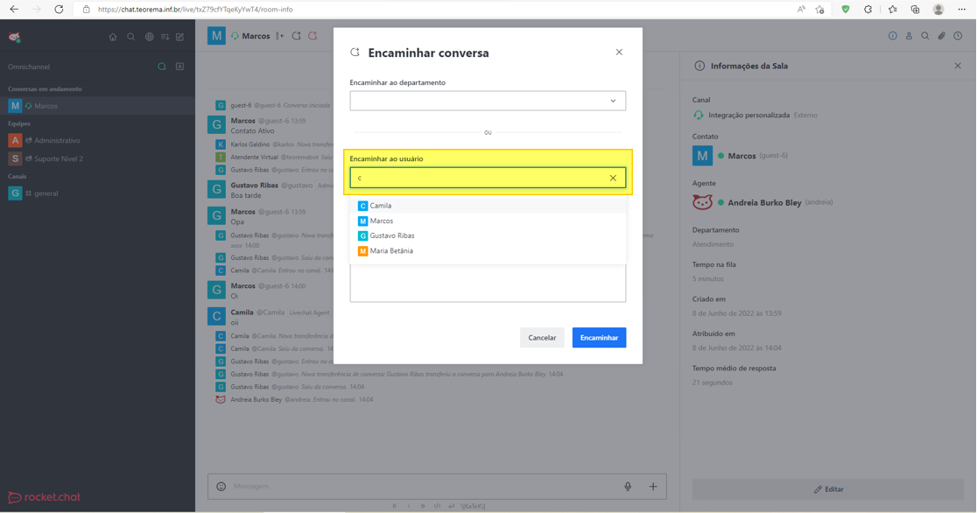Open browser settings three-dot menu
The height and width of the screenshot is (513, 977).
tap(961, 10)
